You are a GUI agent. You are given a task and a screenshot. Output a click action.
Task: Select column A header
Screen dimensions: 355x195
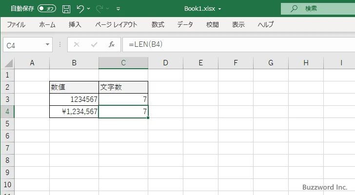[32, 63]
